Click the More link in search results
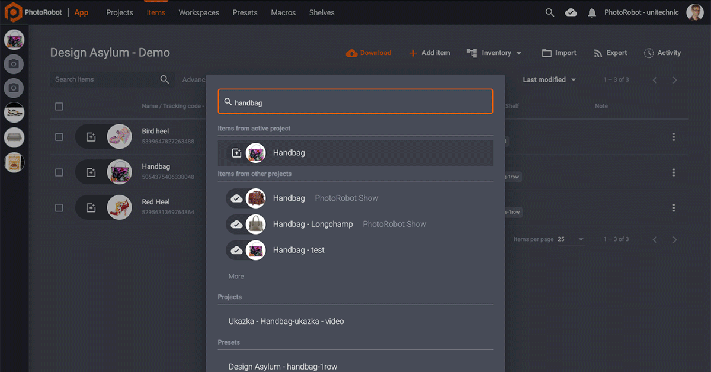This screenshot has height=372, width=711. coord(236,276)
